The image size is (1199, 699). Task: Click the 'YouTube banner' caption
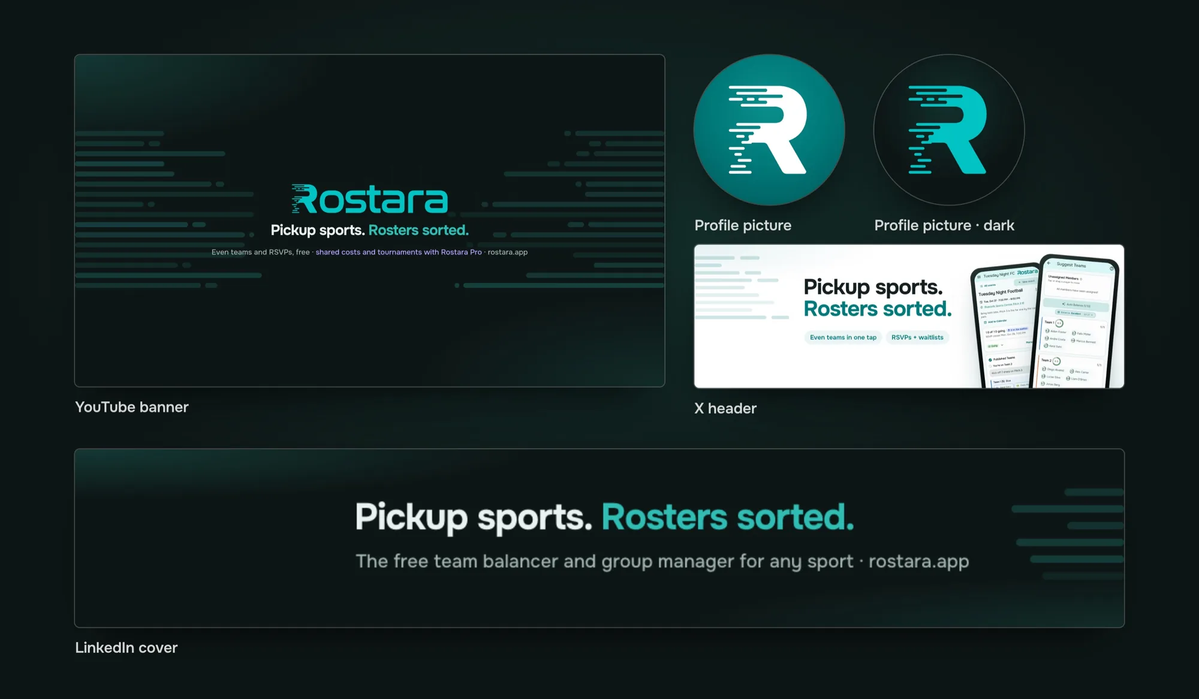(132, 407)
